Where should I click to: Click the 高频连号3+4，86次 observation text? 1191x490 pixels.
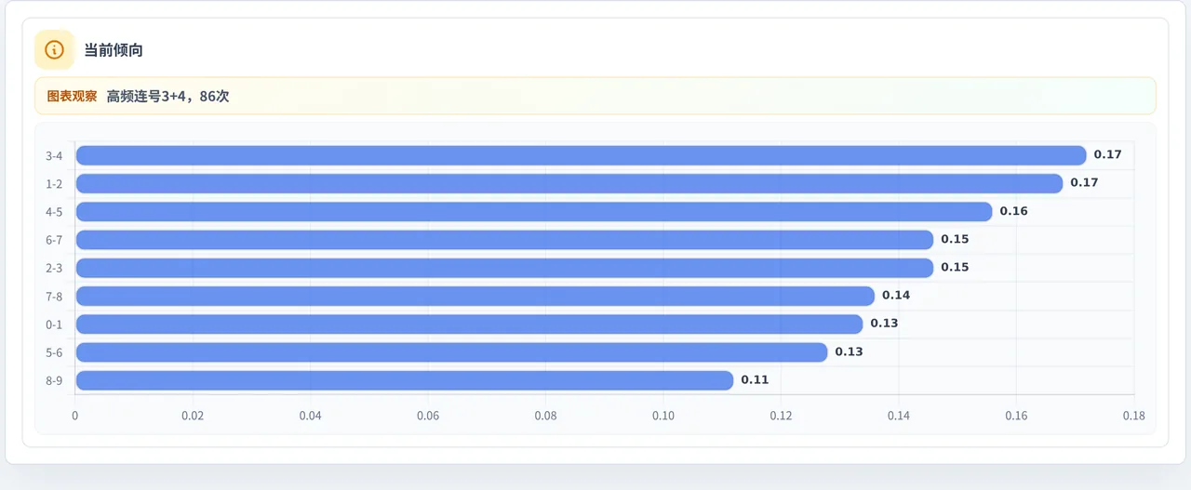(x=167, y=96)
